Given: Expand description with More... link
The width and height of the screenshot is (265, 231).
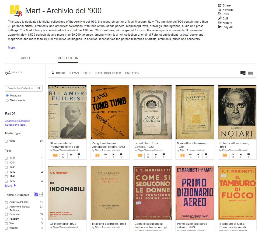Looking at the screenshot, I should pos(12,48).
